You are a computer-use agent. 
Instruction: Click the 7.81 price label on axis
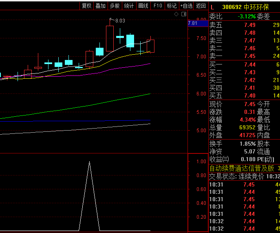193,24
